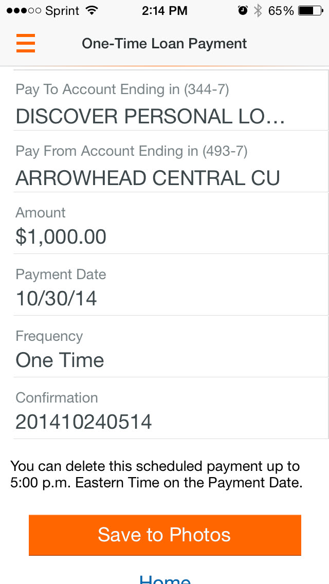Image resolution: width=329 pixels, height=584 pixels.
Task: Tap the Pay To Account Ending label
Action: [122, 89]
